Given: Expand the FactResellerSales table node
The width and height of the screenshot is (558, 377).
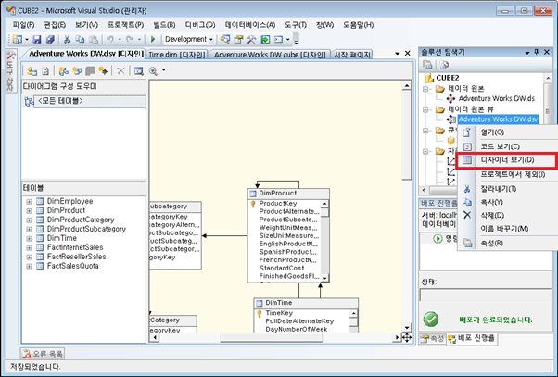Looking at the screenshot, I should coord(29,258).
